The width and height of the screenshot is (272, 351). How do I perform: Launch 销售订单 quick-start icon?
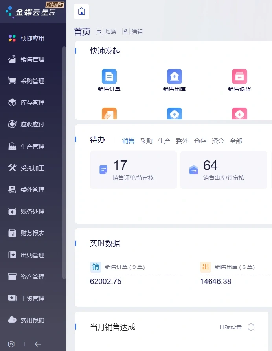click(x=109, y=76)
